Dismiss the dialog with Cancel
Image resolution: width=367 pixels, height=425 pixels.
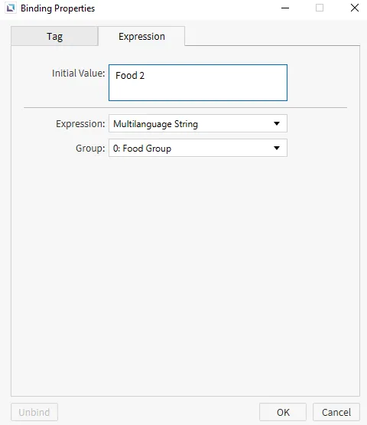(336, 412)
